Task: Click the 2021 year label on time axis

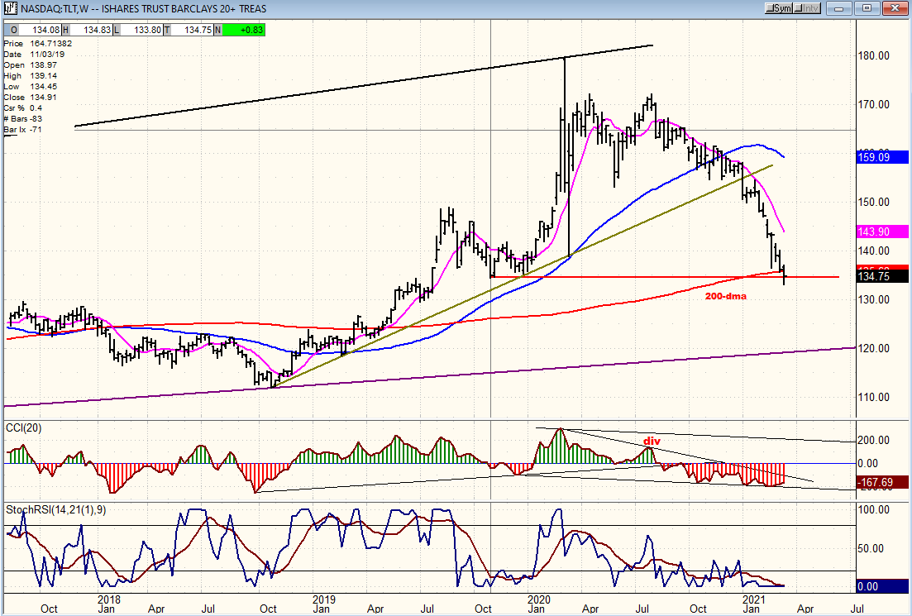Action: click(754, 599)
